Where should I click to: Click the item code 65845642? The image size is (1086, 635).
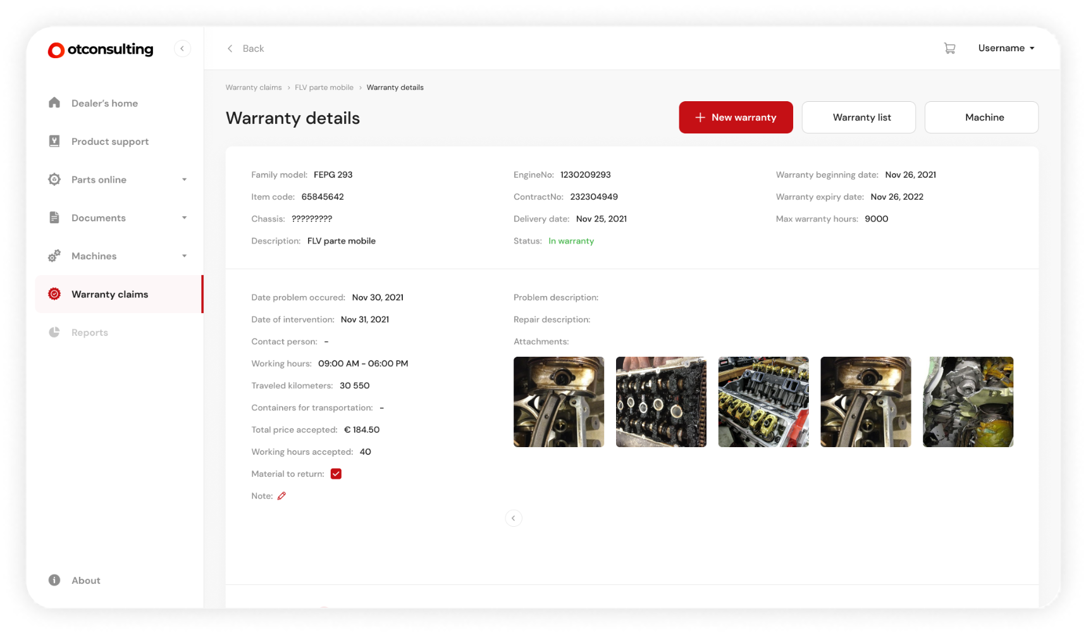coord(323,197)
